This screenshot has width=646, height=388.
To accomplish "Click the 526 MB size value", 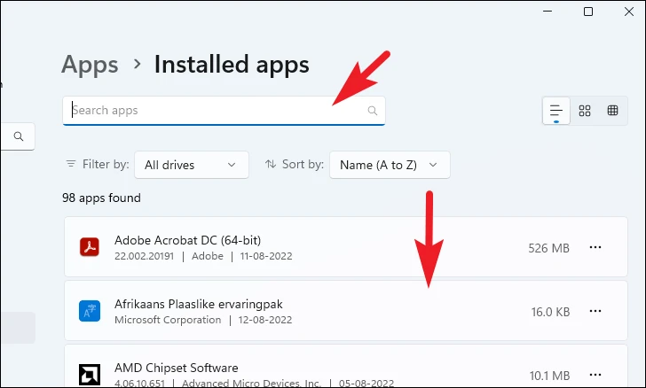I will 548,248.
